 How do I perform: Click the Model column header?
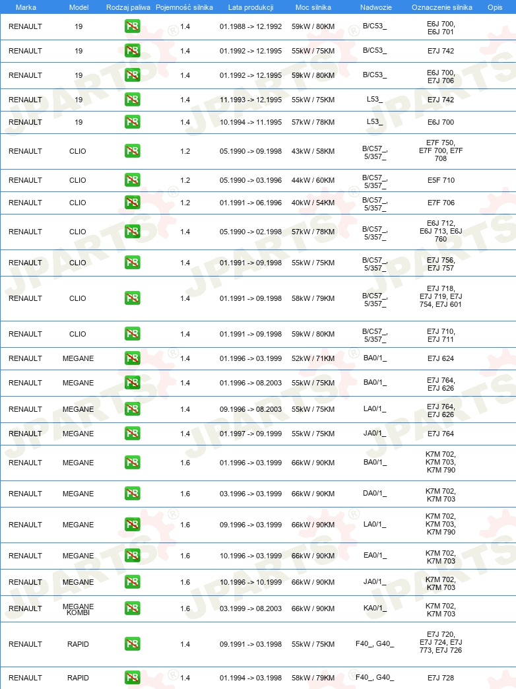click(79, 7)
